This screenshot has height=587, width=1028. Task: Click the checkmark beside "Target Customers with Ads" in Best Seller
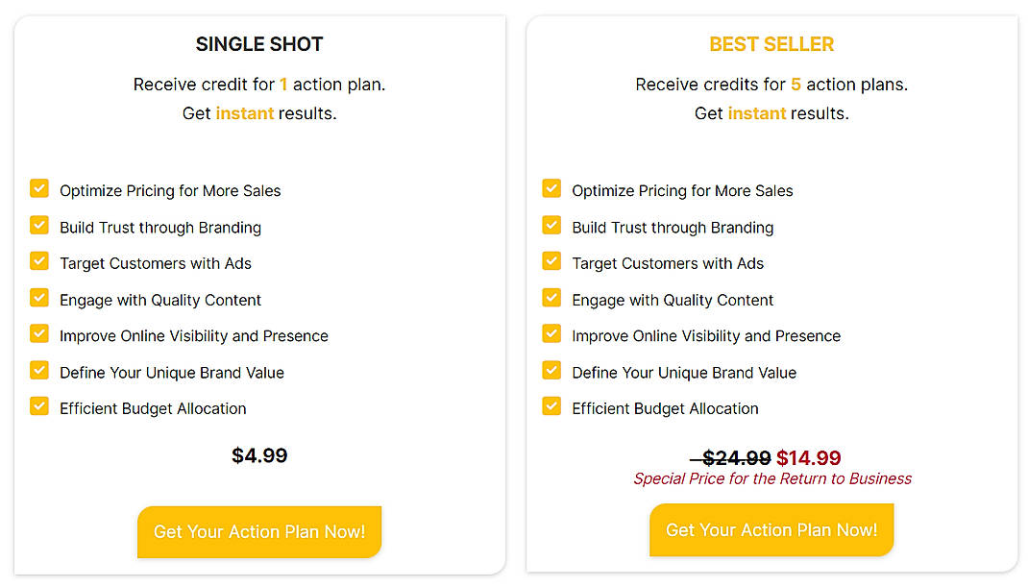[551, 261]
